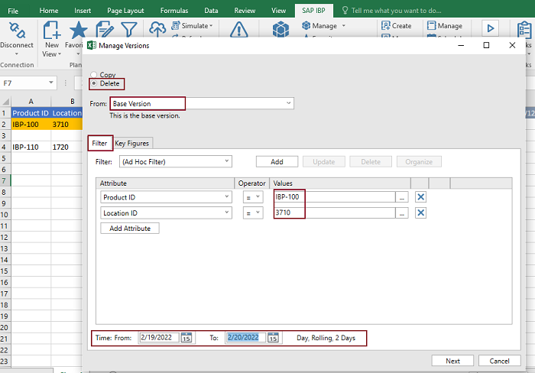
Task: Click the Add filter button
Action: click(x=277, y=161)
